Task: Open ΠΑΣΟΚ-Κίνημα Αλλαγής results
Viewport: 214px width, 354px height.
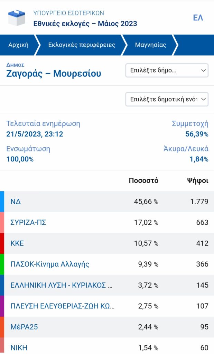Action: tap(50, 264)
